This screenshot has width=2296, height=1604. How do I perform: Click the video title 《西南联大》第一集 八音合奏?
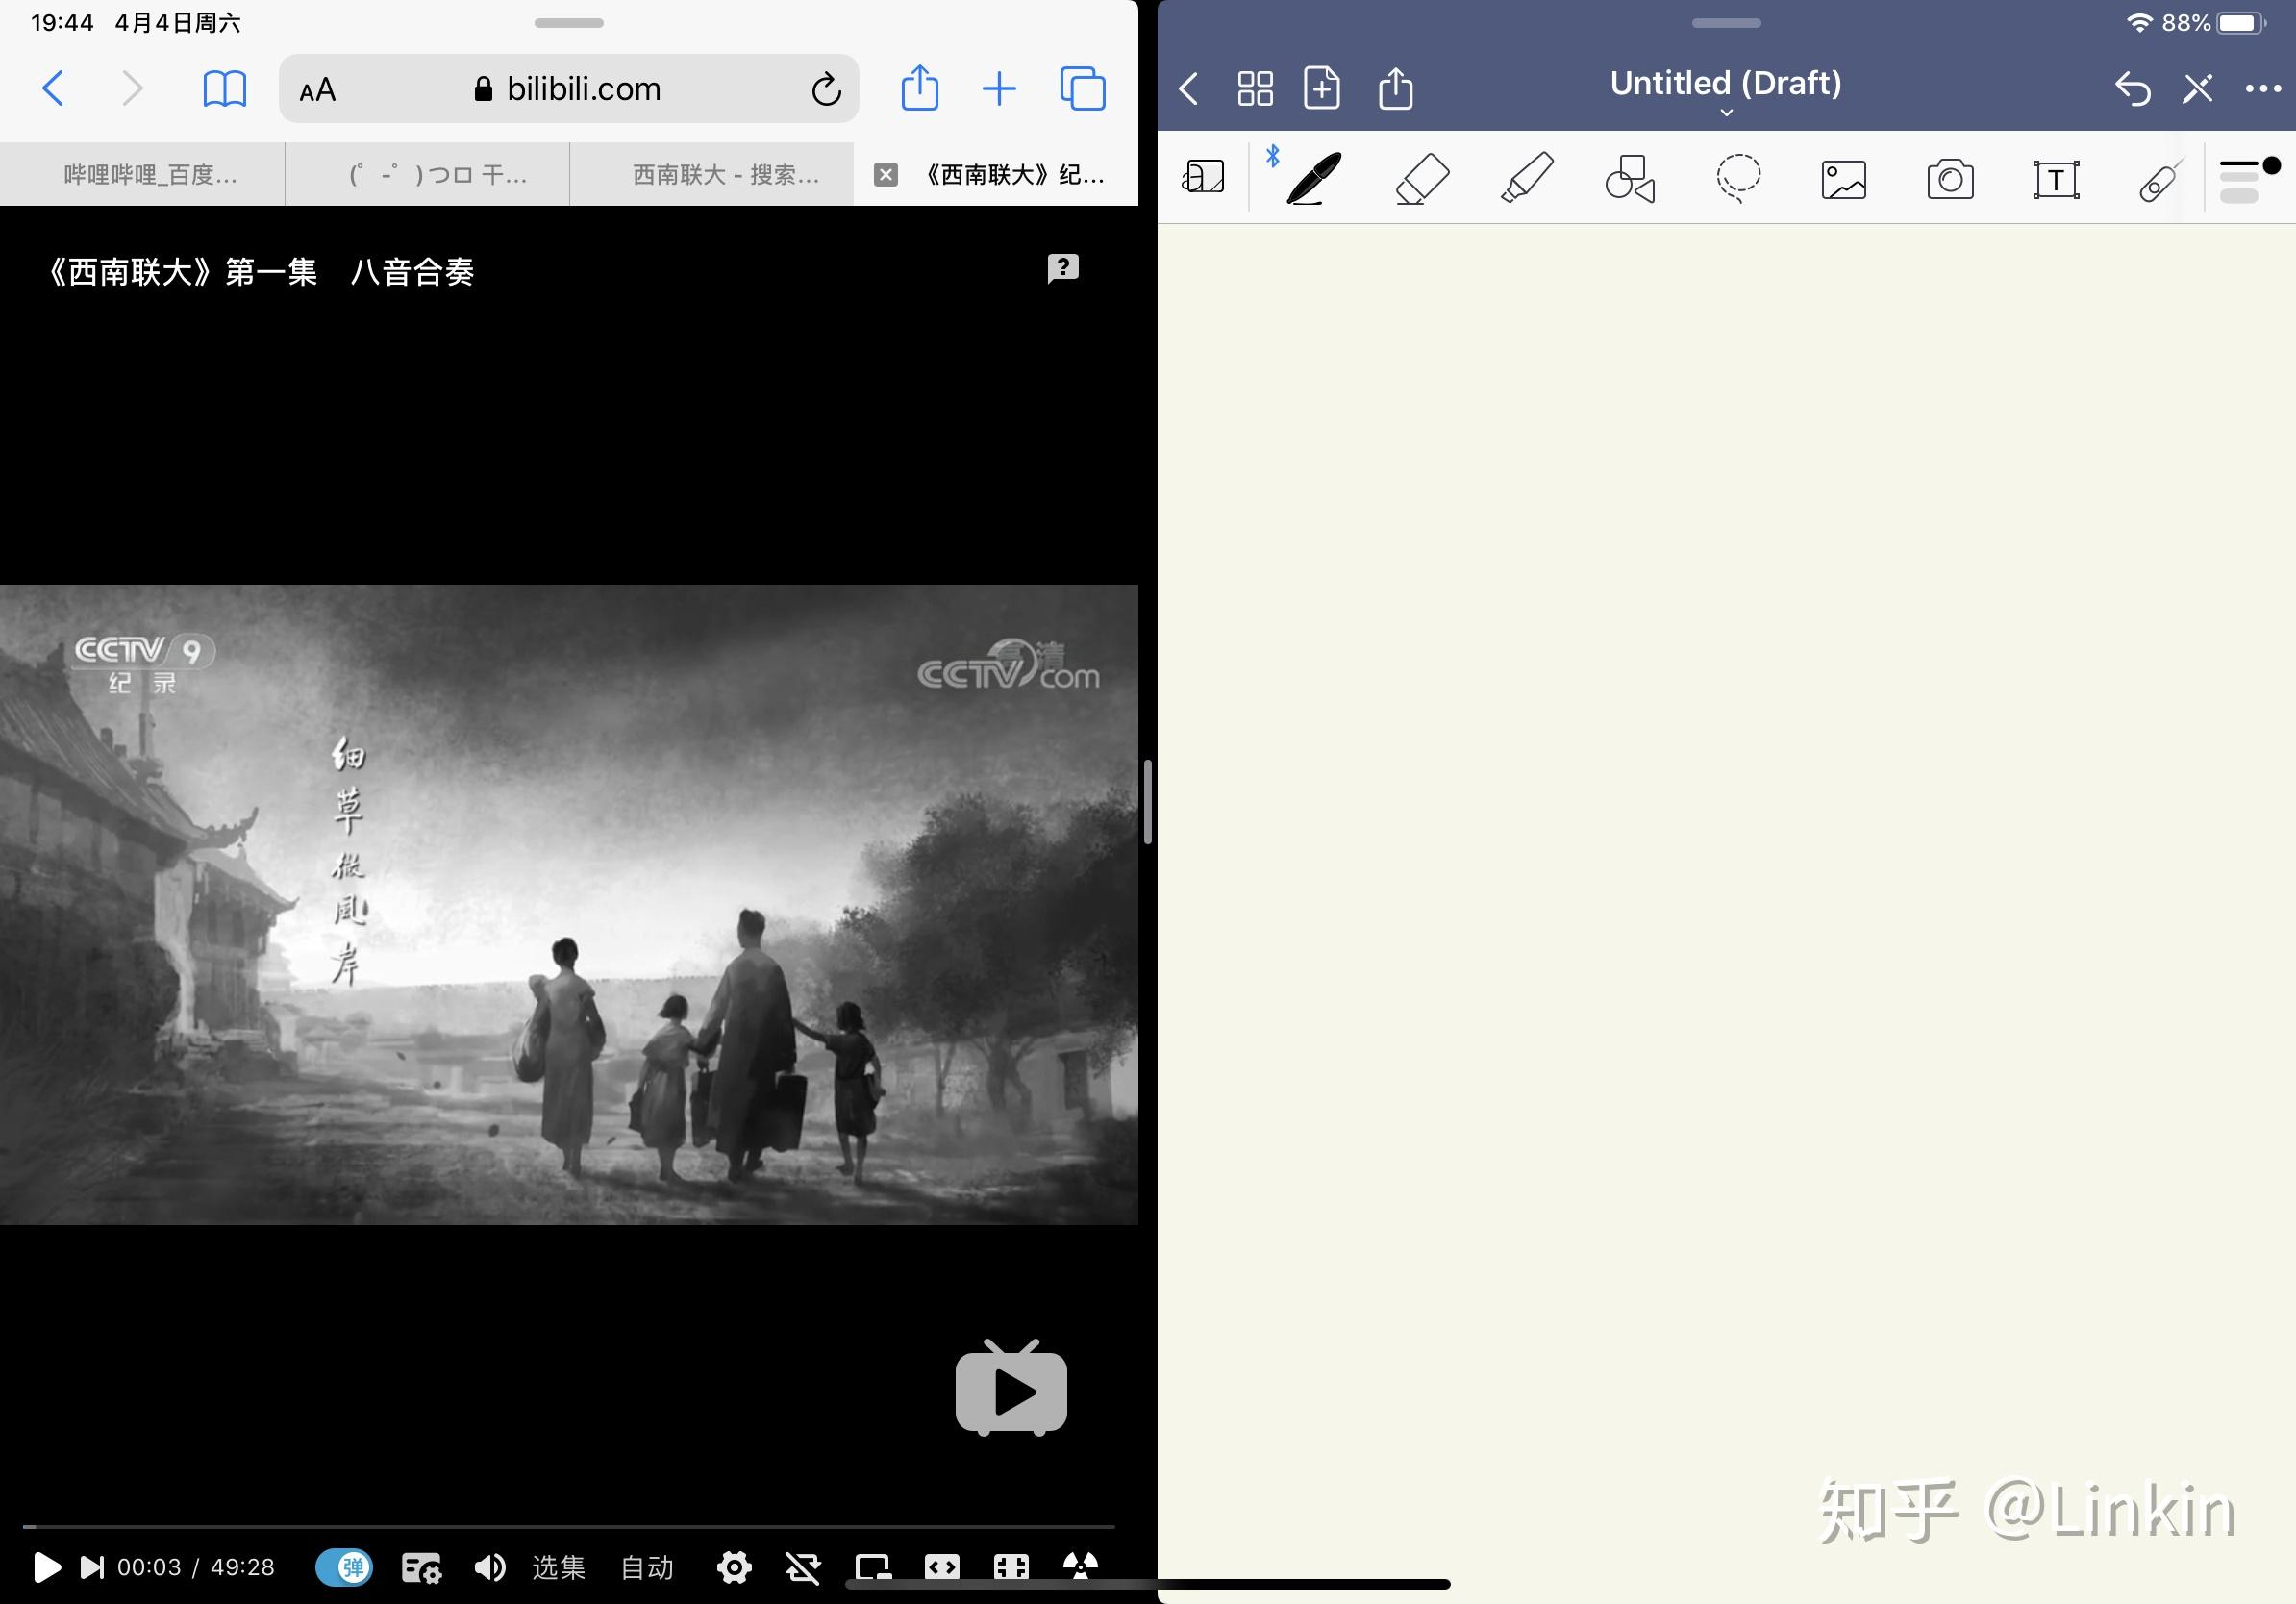coord(261,272)
